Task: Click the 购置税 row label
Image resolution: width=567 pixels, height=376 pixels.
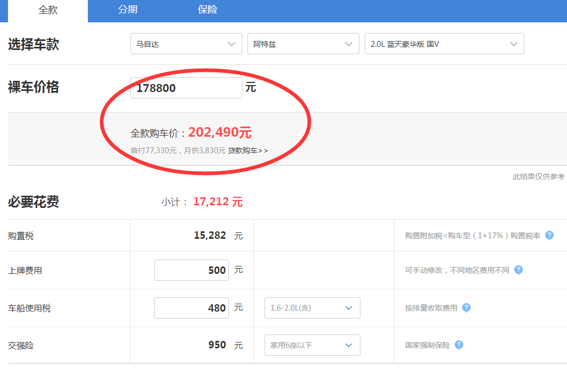Action: [21, 236]
